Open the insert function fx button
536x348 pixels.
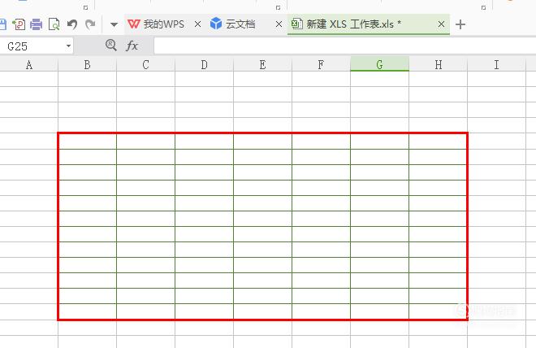coord(132,46)
